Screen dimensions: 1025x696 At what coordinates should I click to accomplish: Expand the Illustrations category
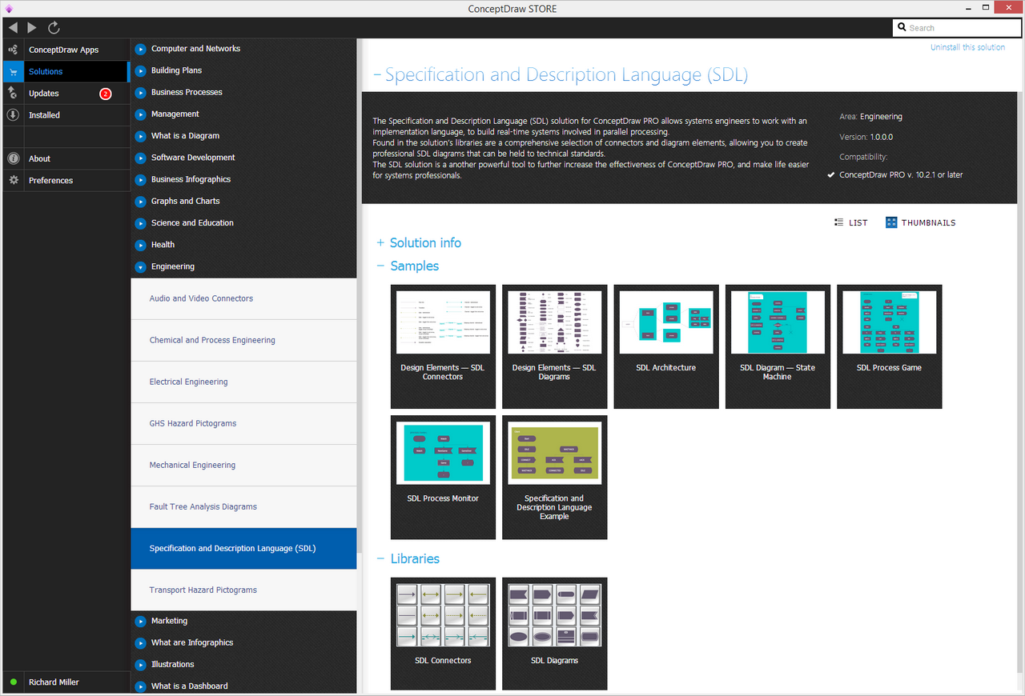pos(141,664)
